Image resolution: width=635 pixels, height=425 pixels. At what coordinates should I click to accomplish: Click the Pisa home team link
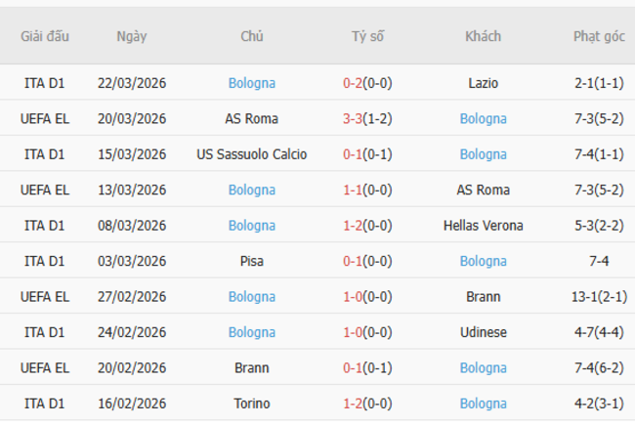click(x=251, y=261)
